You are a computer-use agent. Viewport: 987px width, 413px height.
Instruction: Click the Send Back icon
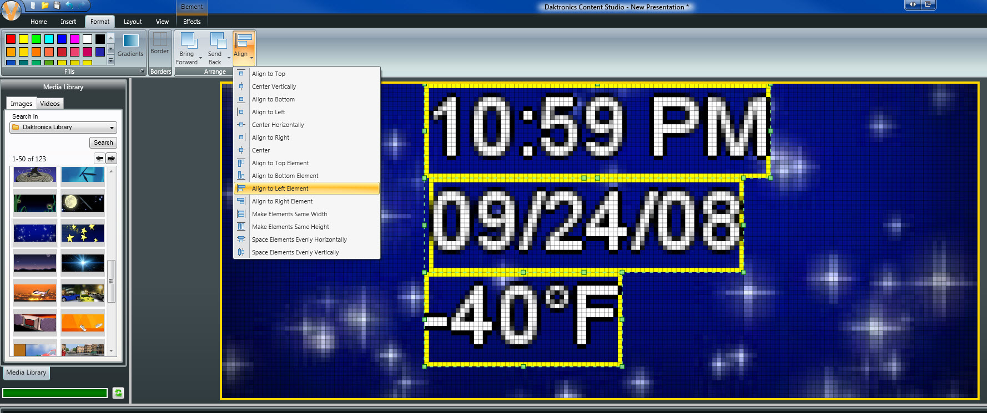[x=218, y=40]
